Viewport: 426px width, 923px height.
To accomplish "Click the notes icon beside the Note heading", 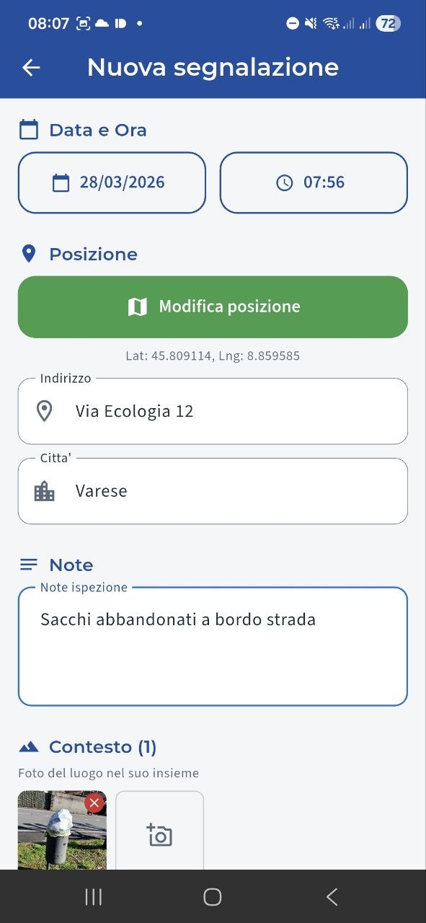I will [27, 565].
